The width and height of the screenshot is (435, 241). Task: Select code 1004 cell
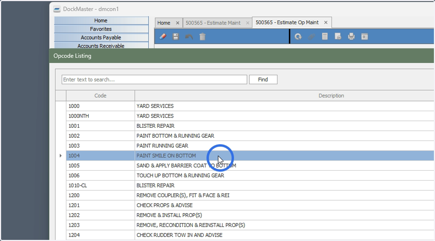point(100,156)
